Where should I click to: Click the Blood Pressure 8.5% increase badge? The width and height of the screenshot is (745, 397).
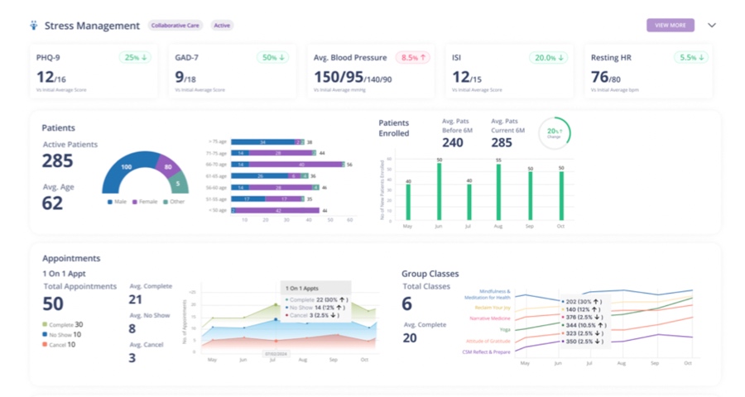click(413, 58)
